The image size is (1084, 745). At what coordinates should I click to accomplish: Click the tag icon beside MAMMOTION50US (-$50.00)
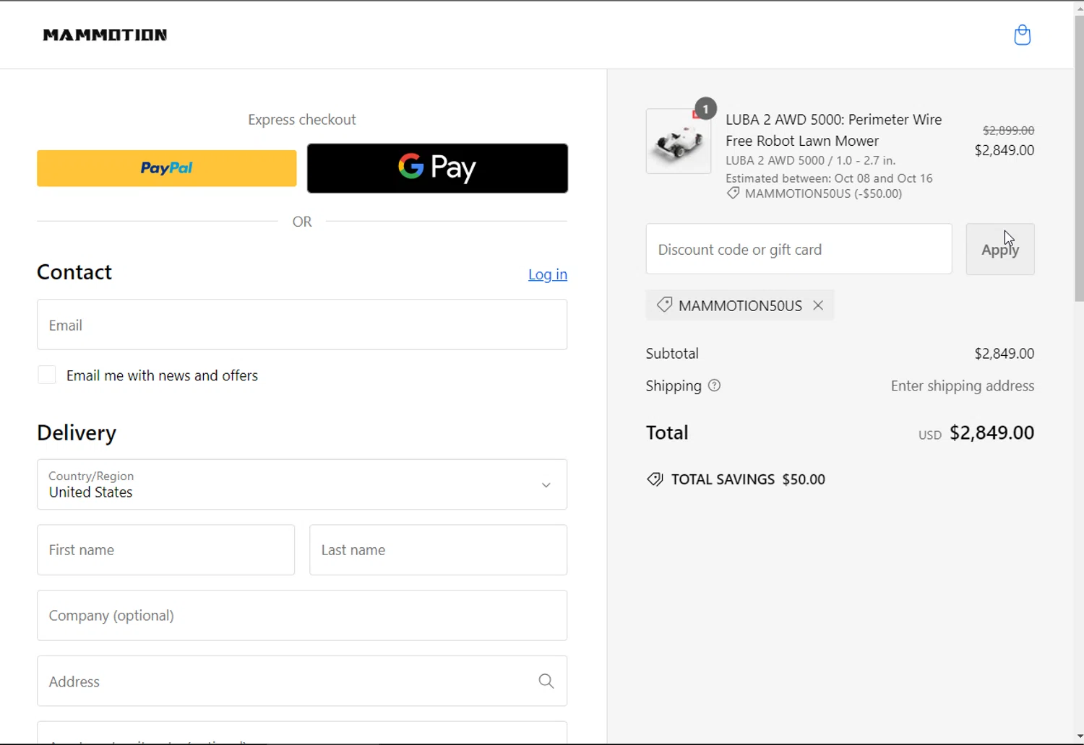click(x=733, y=193)
